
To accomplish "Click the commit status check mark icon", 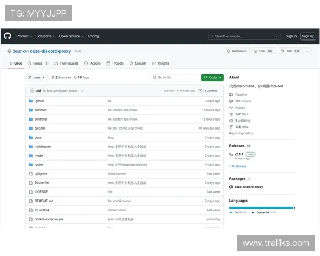I will tap(82, 91).
